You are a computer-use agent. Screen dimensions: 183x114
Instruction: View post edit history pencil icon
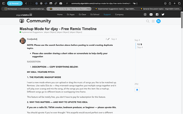coord(108,39)
